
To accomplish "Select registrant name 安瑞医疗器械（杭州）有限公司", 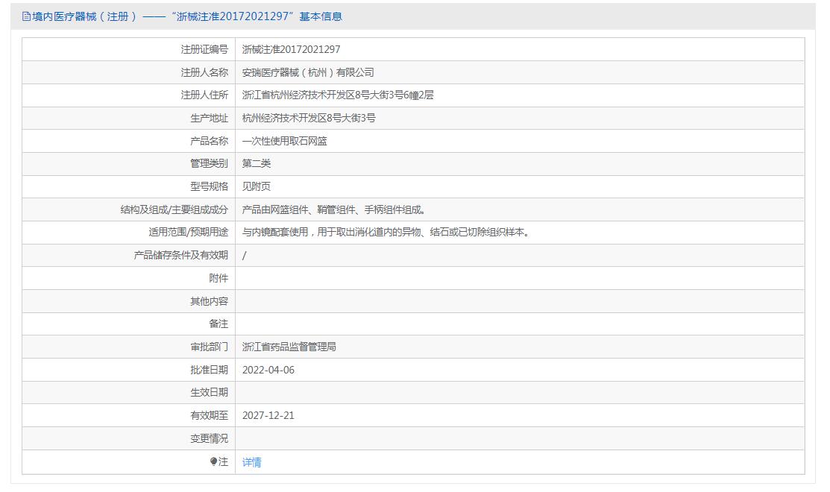I will [x=308, y=72].
